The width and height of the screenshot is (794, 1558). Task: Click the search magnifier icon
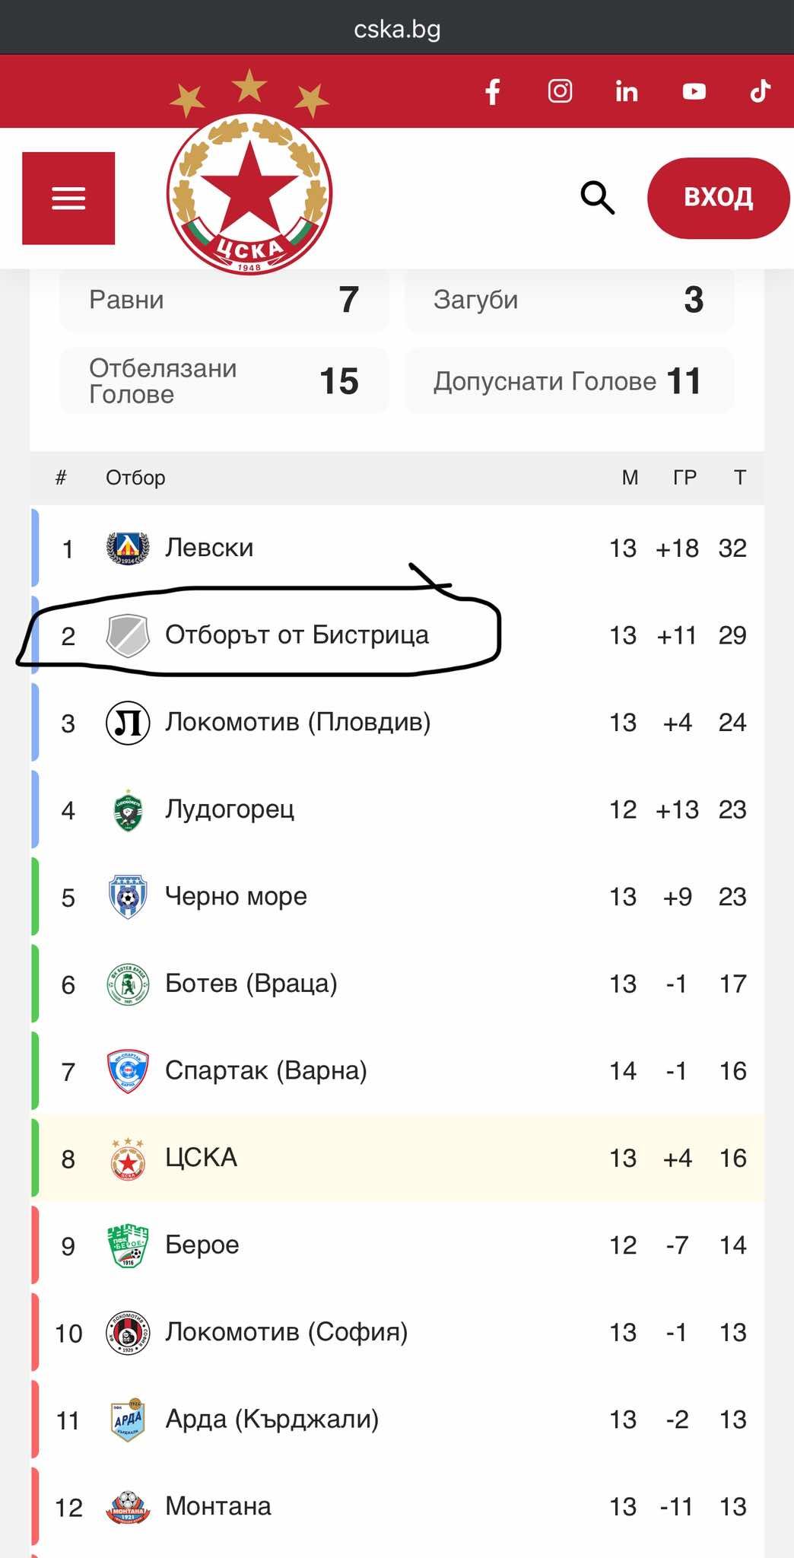(x=597, y=198)
